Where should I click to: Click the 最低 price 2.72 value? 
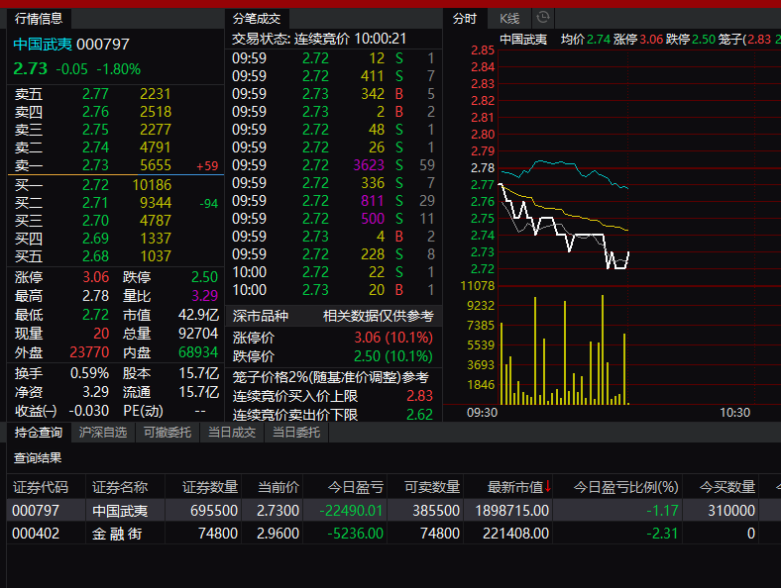[95, 315]
